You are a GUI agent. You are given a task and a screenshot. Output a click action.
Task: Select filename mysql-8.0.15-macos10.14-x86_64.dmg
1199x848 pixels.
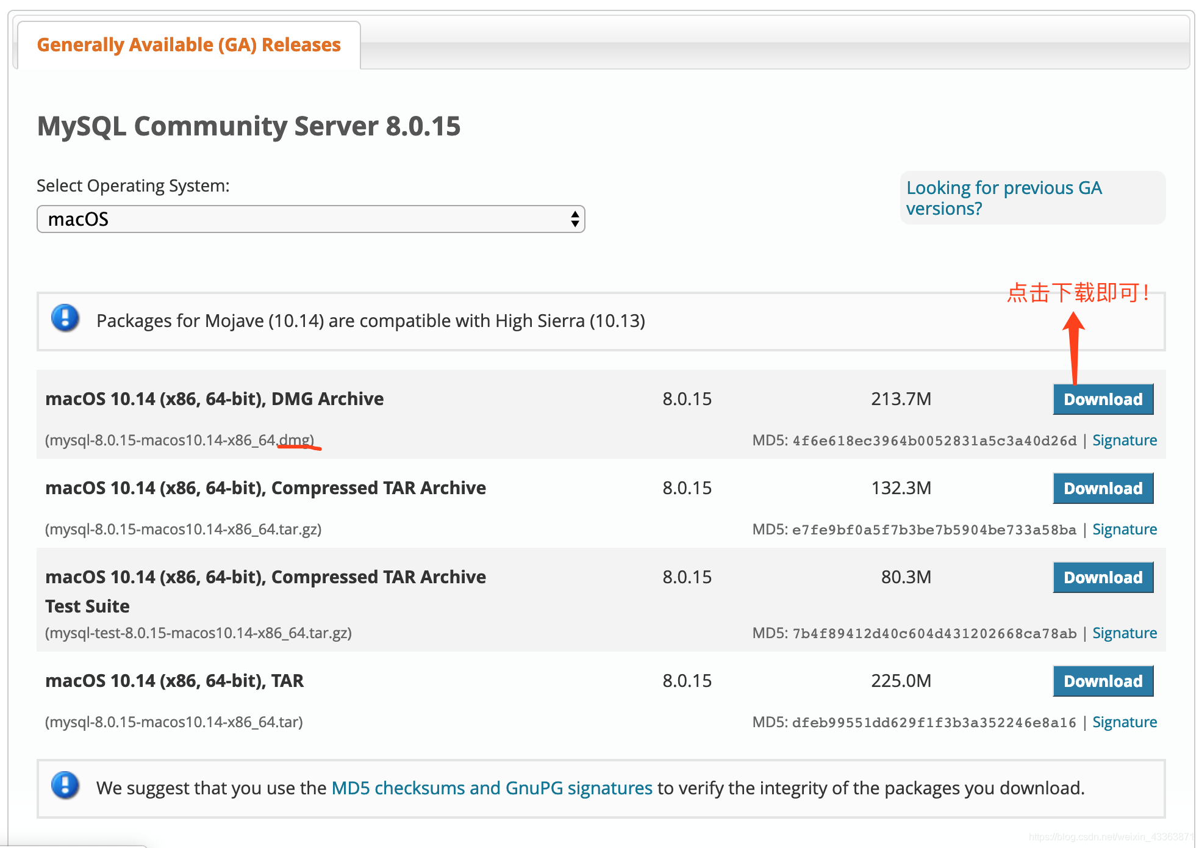point(179,440)
